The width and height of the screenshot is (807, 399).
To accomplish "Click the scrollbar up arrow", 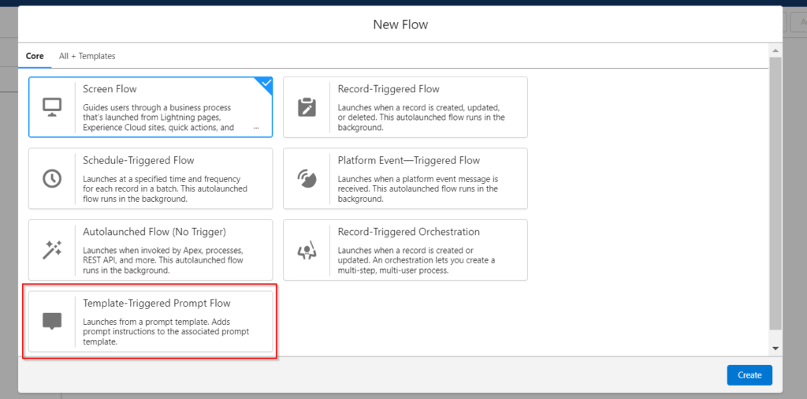I will coord(775,50).
